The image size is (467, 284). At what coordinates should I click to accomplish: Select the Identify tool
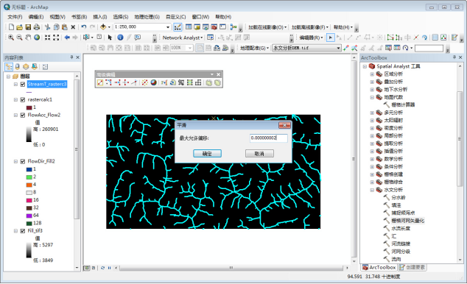(x=120, y=38)
